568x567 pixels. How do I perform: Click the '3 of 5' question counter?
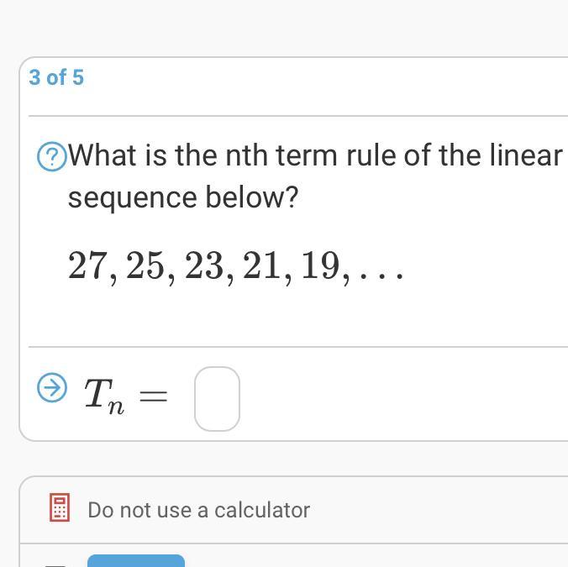(x=56, y=78)
